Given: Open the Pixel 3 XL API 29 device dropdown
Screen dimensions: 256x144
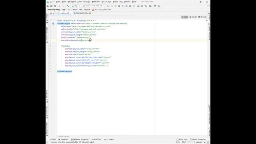Looking at the screenshot, I should click(94, 6).
